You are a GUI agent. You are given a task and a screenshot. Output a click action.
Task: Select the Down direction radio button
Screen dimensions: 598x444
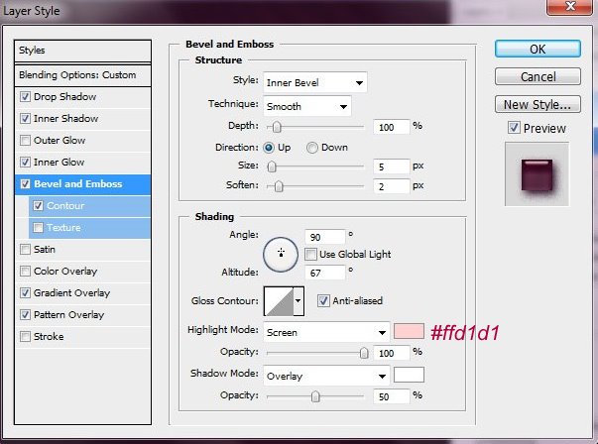click(x=312, y=148)
